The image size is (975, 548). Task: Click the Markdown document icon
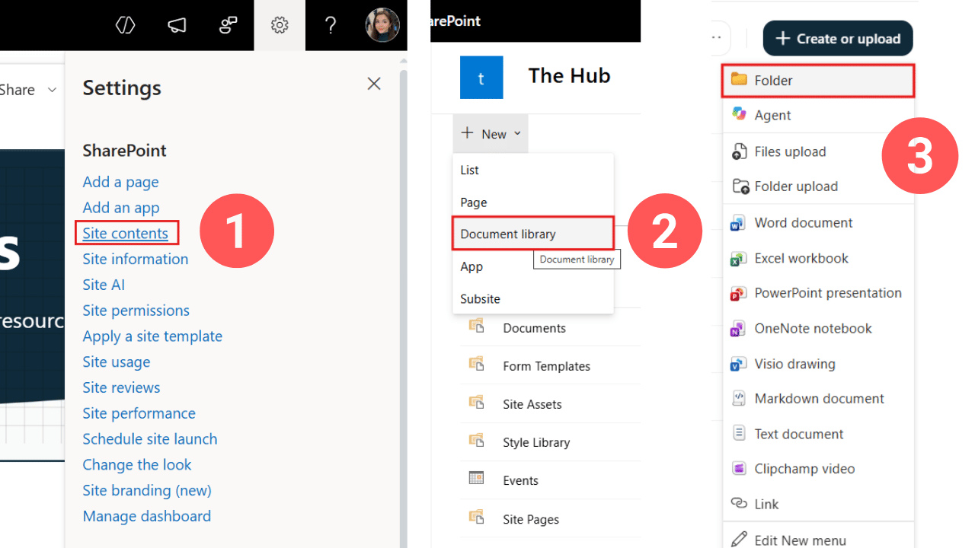coord(739,398)
